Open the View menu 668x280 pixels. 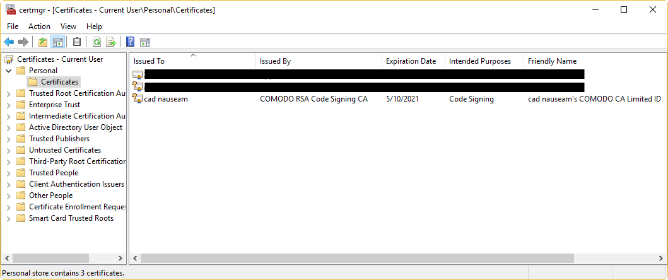[x=68, y=26]
